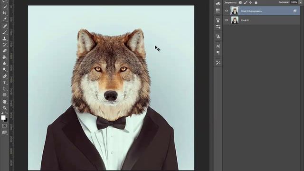This screenshot has width=304, height=171.
Task: Toggle Quick Mask mode
Action: 4,126
